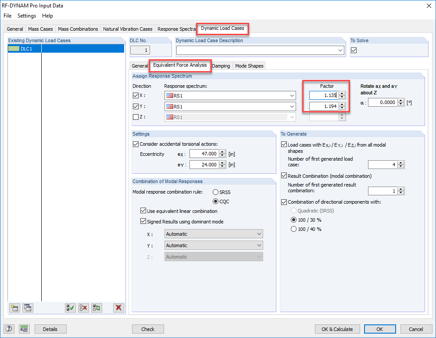Toggle Signed Results using dominant mode
Viewport: 436px width, 338px height.
pos(143,221)
